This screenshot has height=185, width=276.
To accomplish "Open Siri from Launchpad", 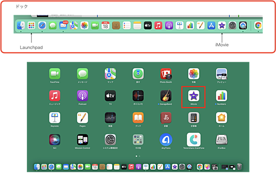I will (x=55, y=140).
